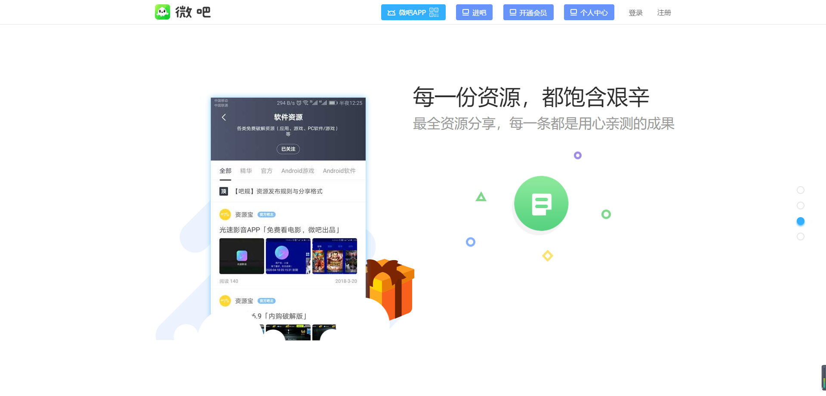Click the 已关注 follow button in mockup

pyautogui.click(x=288, y=149)
